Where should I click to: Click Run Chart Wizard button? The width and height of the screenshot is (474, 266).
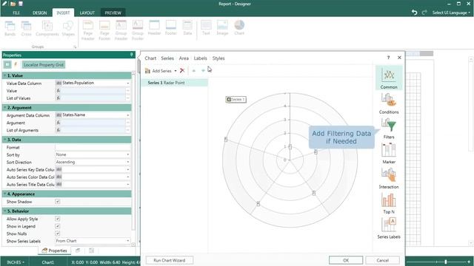[170, 260]
